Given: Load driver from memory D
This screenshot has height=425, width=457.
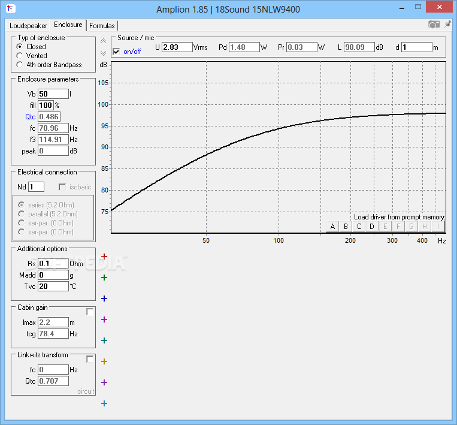Looking at the screenshot, I should tap(372, 227).
